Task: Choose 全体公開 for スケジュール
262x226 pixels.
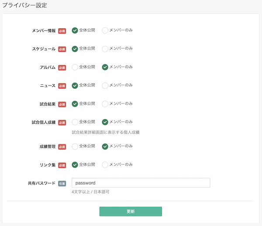Action: 75,49
